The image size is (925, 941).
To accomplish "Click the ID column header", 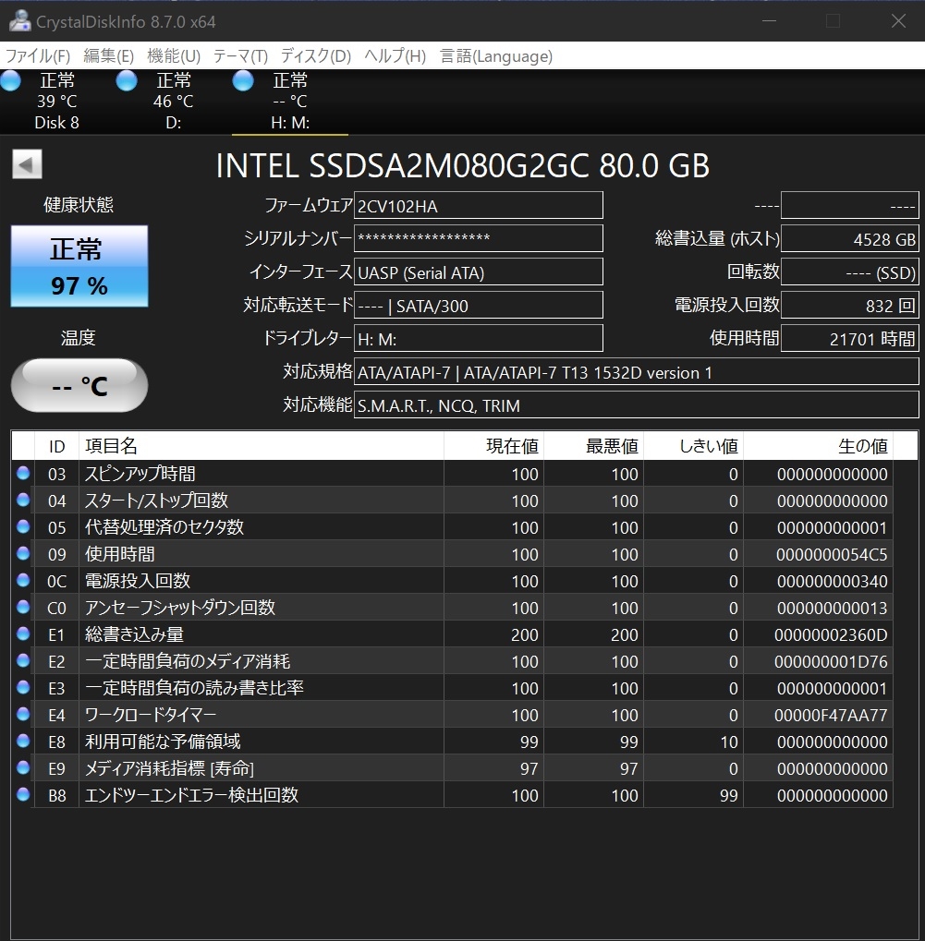I will [56, 446].
